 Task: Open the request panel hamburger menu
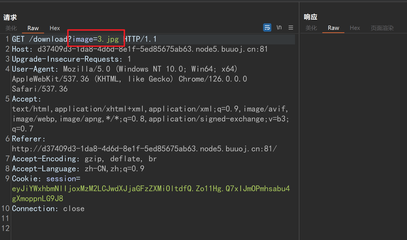click(291, 28)
